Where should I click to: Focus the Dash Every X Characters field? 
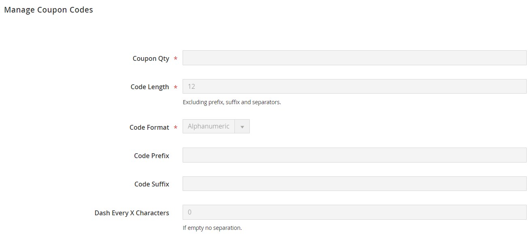(x=354, y=212)
